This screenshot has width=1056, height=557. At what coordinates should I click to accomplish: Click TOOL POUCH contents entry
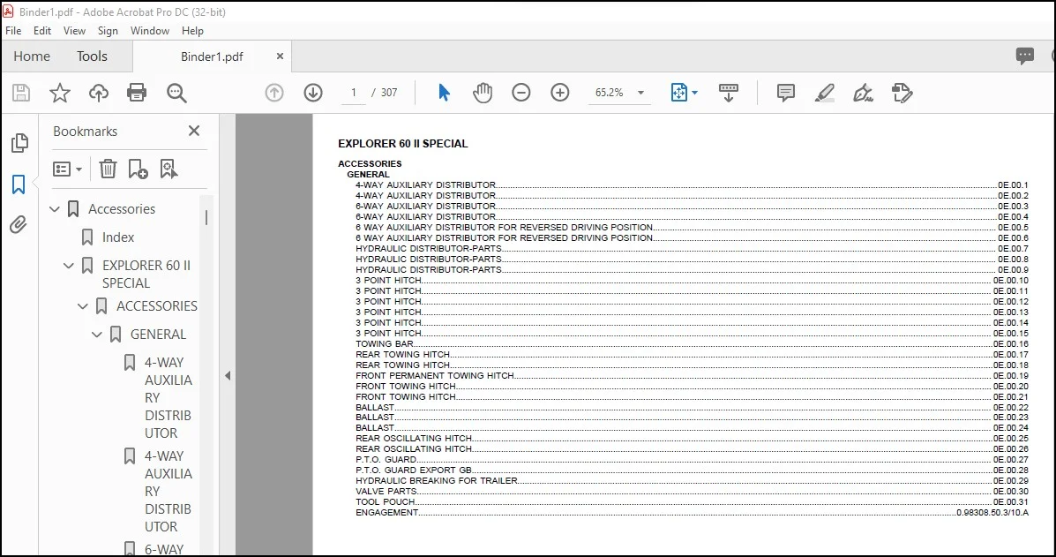click(386, 501)
